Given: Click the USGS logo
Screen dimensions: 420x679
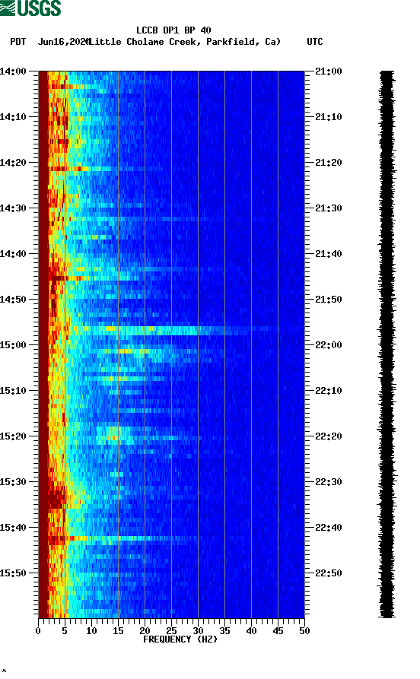Looking at the screenshot, I should point(30,8).
